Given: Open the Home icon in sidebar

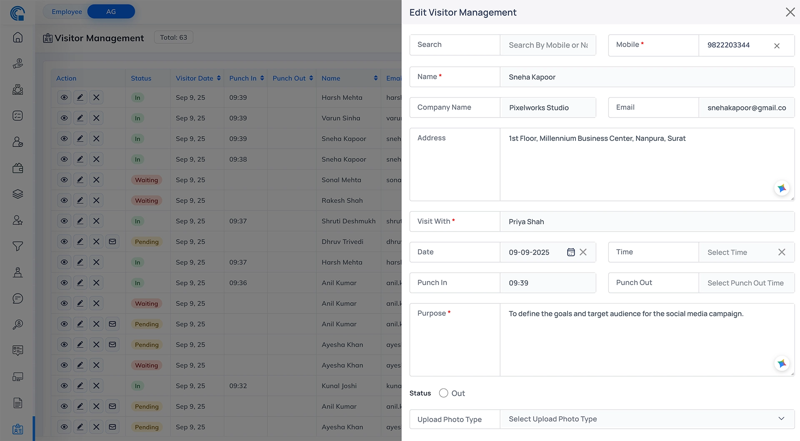Looking at the screenshot, I should pos(17,38).
